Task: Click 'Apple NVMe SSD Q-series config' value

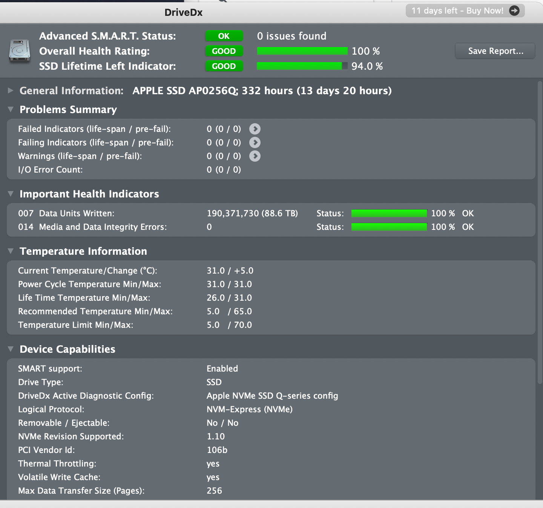Action: [x=272, y=396]
